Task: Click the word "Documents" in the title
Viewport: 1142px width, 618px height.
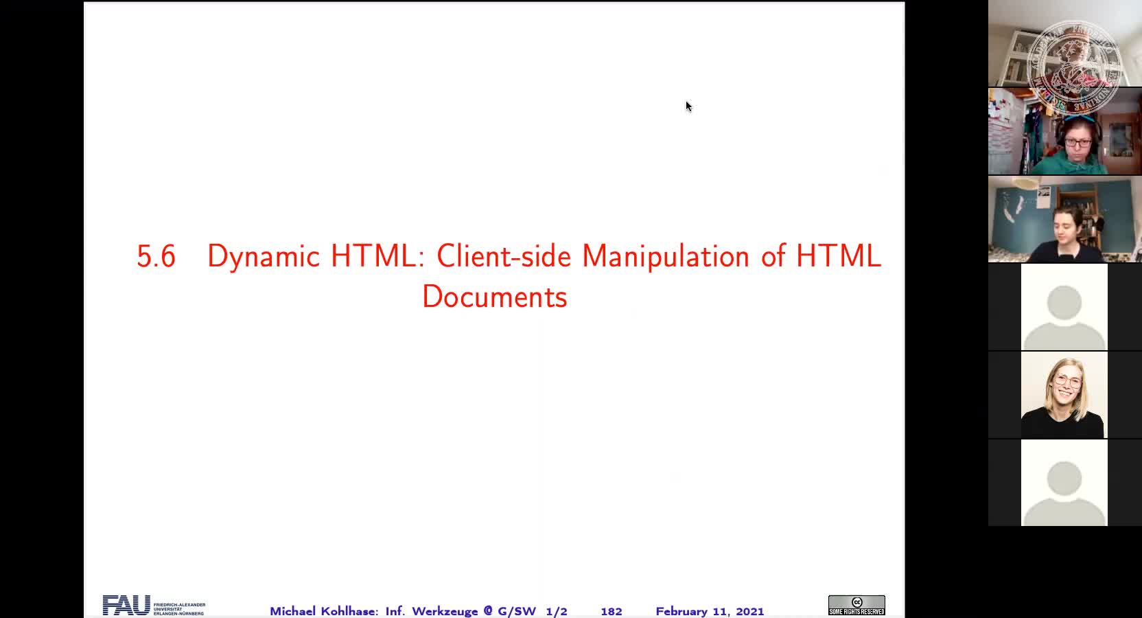Action: (494, 297)
